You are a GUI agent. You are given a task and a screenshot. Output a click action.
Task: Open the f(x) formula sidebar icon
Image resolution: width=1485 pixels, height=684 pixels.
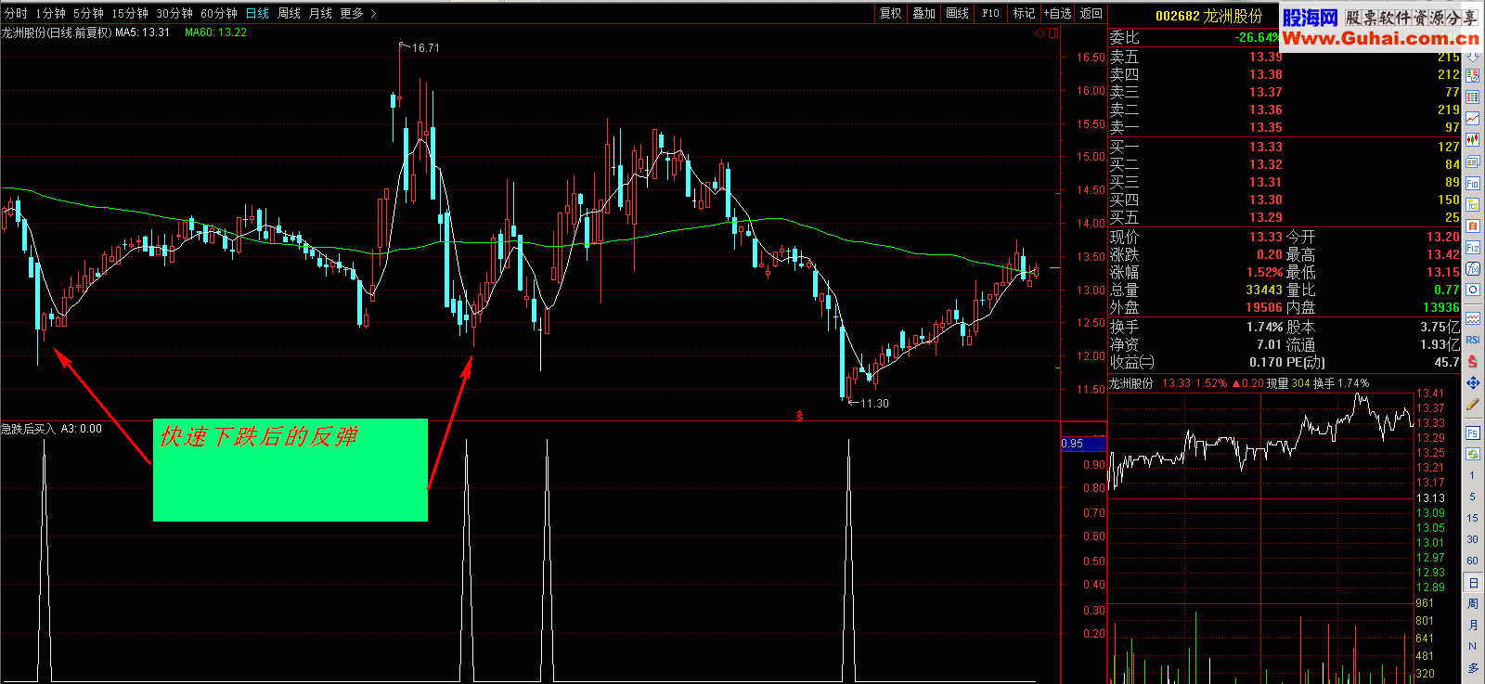[x=1473, y=268]
